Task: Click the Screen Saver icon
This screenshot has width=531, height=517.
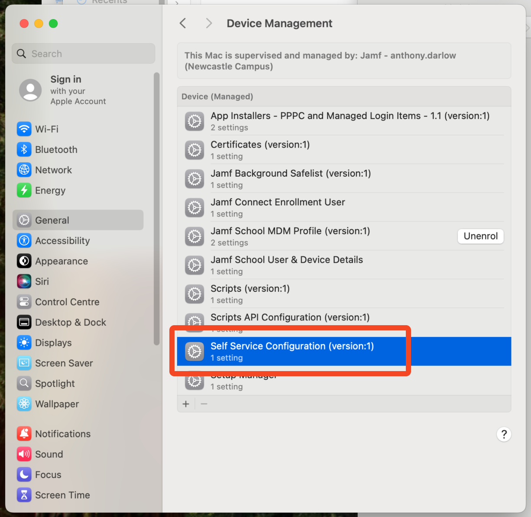Action: [24, 363]
